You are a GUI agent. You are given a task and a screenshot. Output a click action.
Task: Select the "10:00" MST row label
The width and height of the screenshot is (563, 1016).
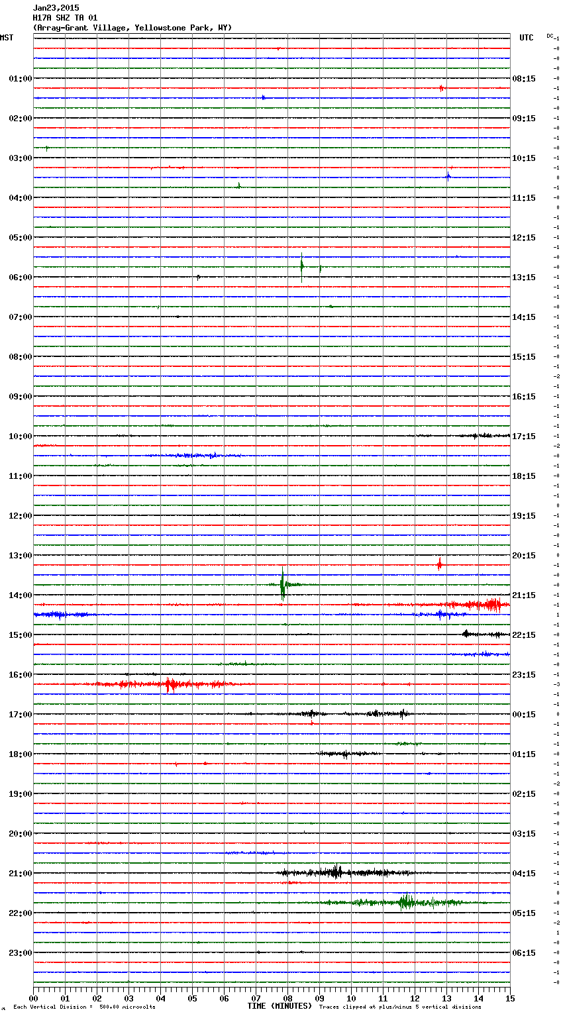click(21, 436)
